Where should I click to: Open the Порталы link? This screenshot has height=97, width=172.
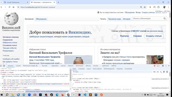pos(124,36)
